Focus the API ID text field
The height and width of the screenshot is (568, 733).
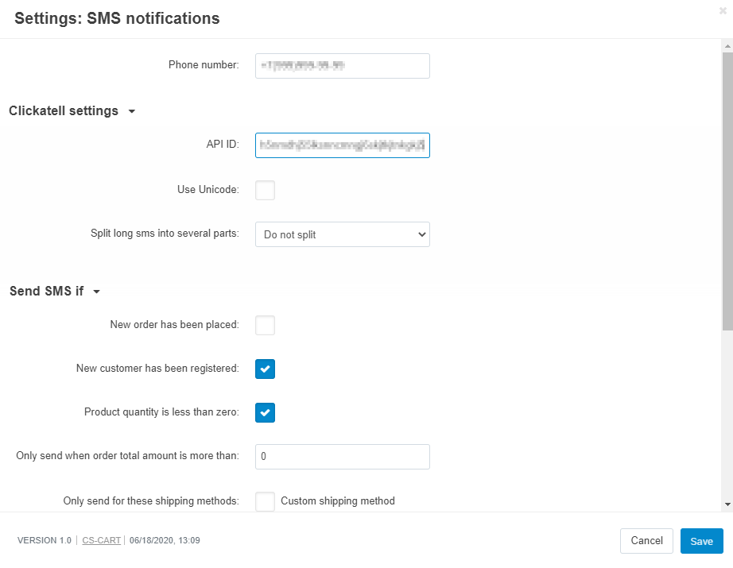tap(342, 145)
